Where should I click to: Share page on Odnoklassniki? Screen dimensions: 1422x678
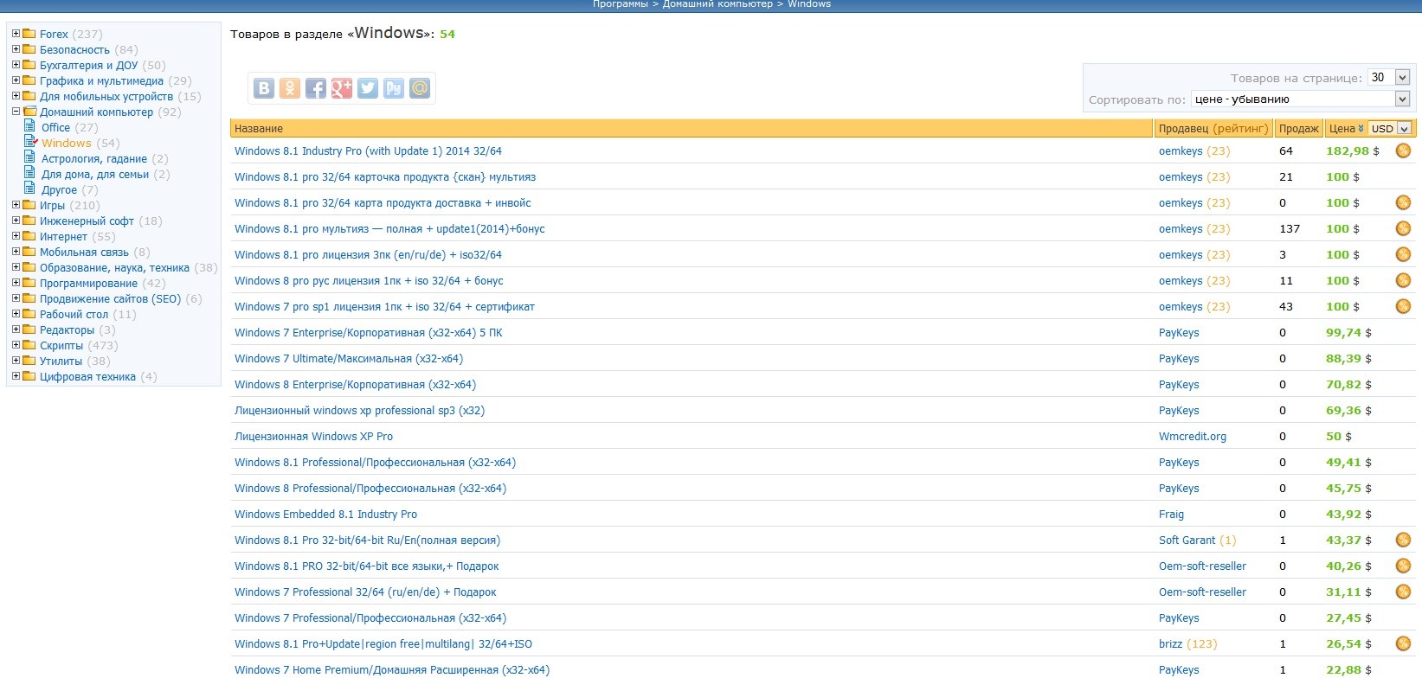290,88
